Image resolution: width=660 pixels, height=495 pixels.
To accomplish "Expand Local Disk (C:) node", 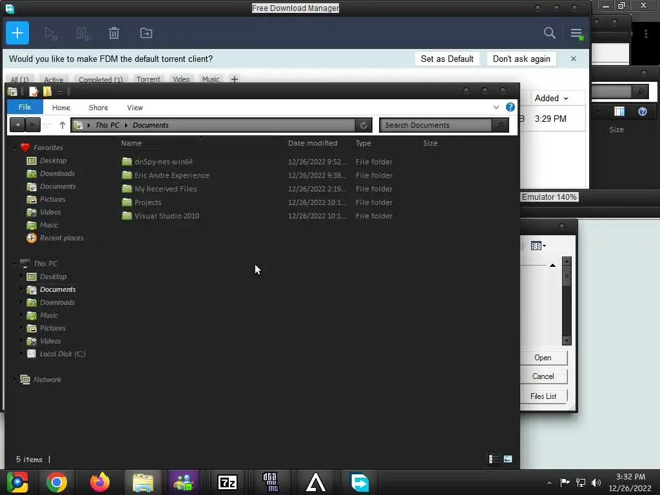I will click(x=21, y=354).
